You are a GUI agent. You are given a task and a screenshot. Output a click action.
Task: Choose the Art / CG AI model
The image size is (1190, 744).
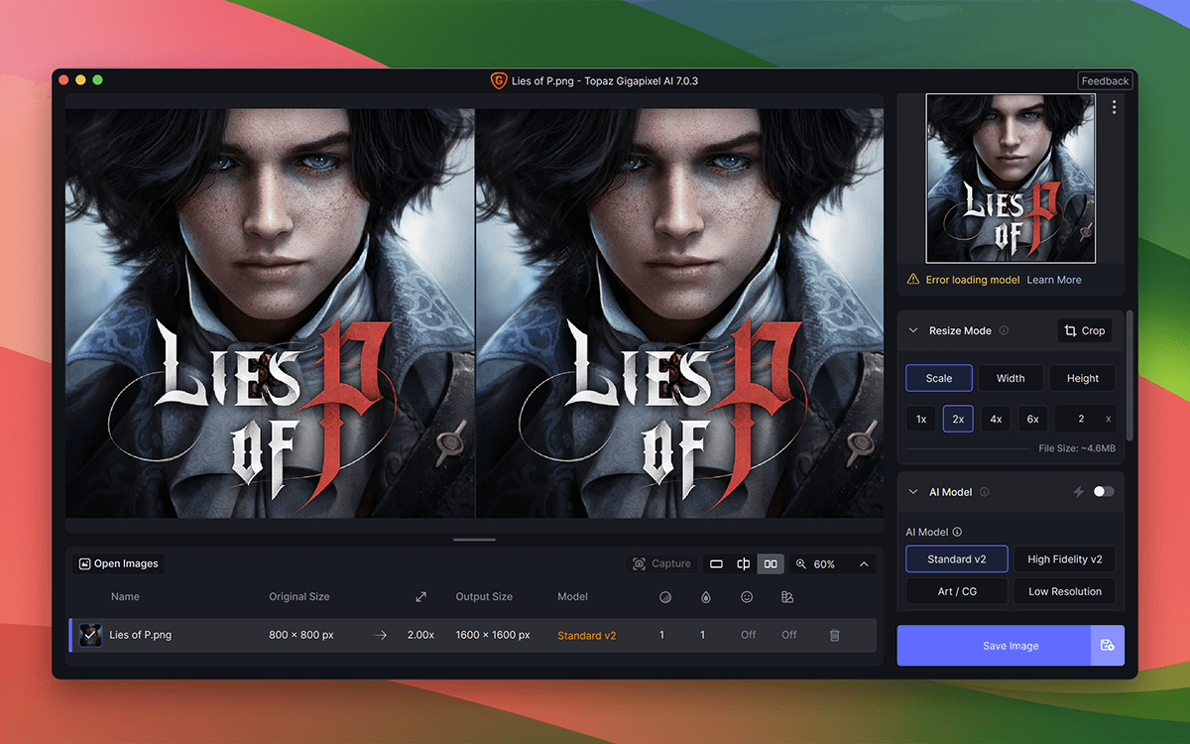pyautogui.click(x=957, y=591)
